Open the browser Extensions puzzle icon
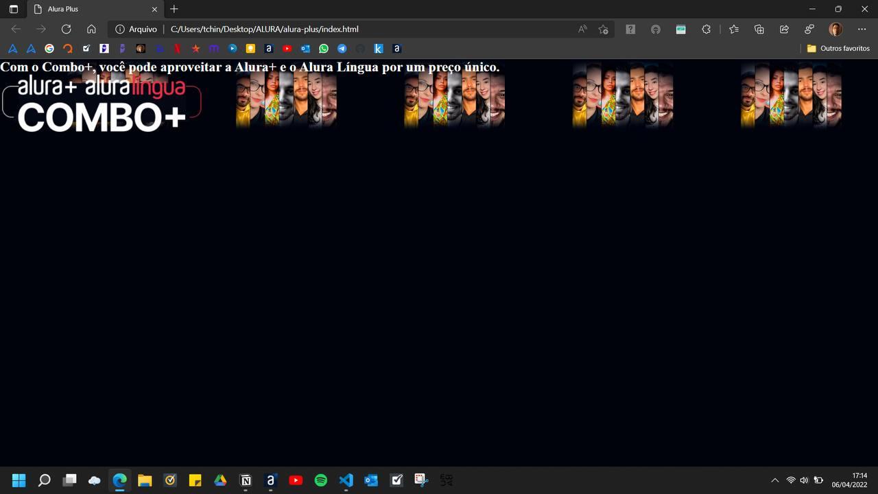Screen dimensions: 878x494 [706, 29]
